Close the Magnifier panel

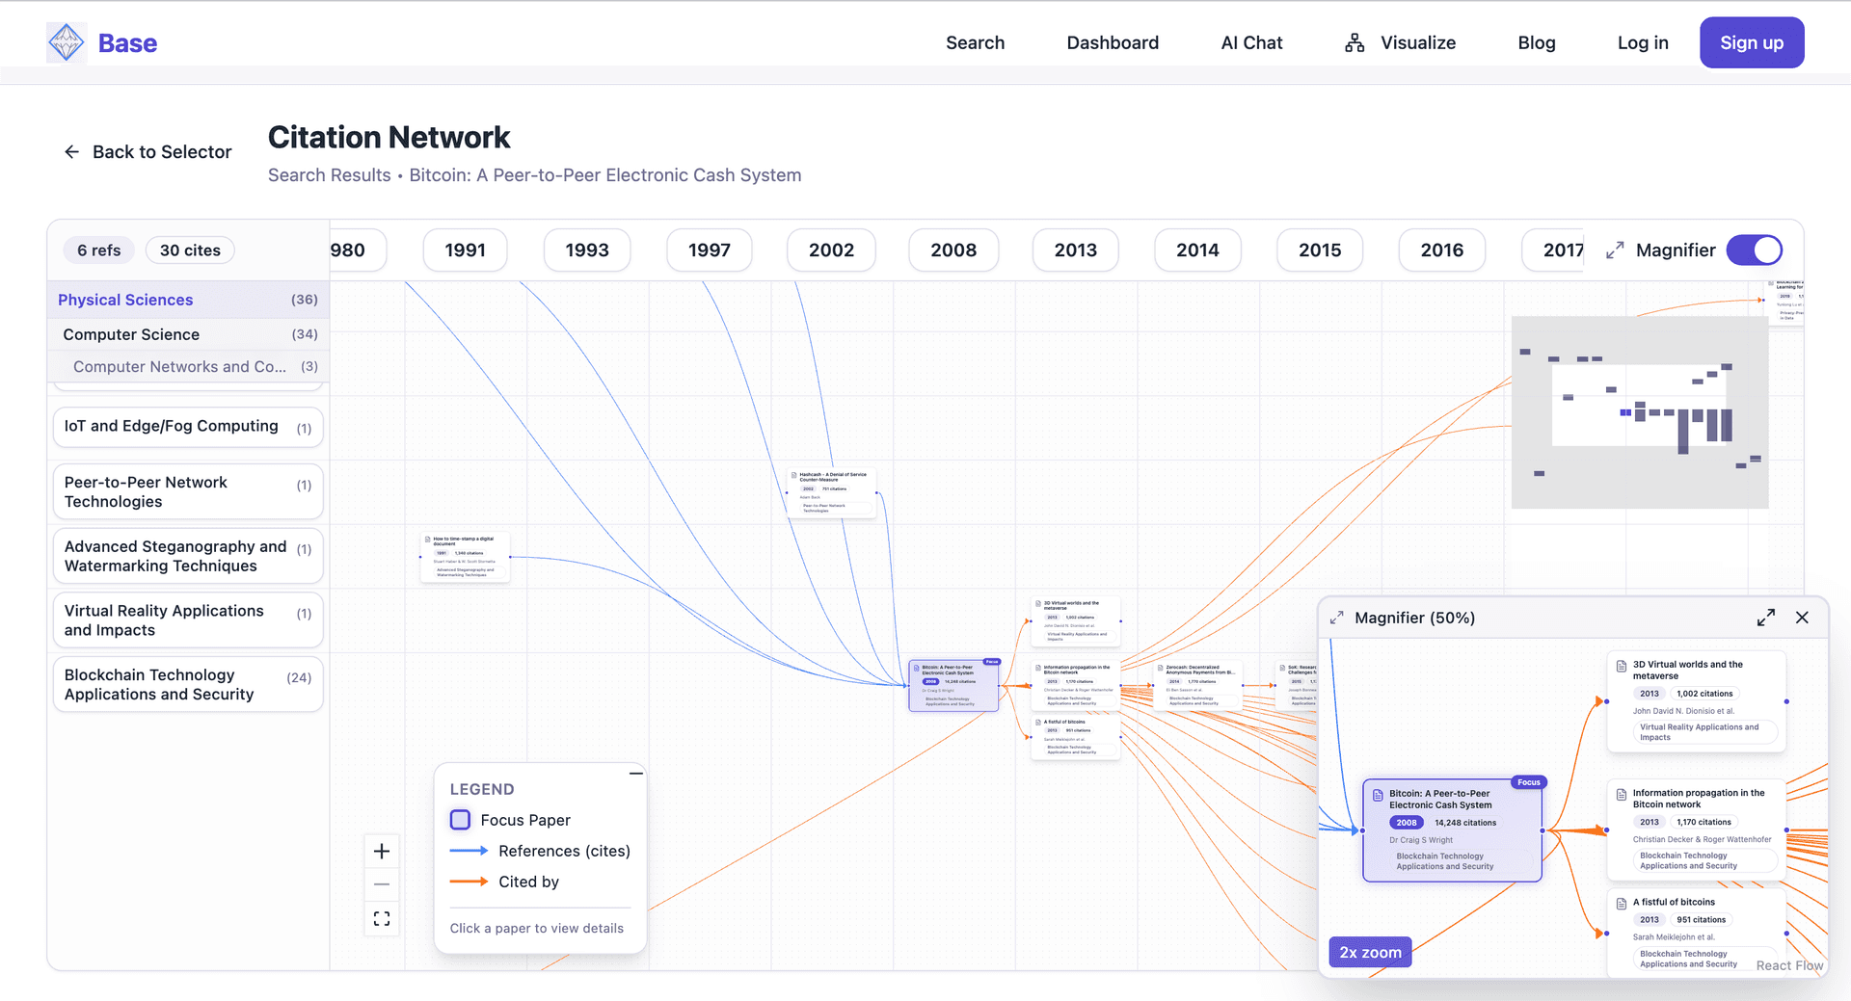[1802, 618]
